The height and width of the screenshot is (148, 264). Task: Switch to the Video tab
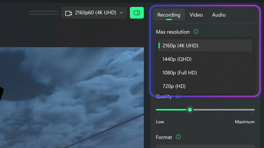coord(196,15)
